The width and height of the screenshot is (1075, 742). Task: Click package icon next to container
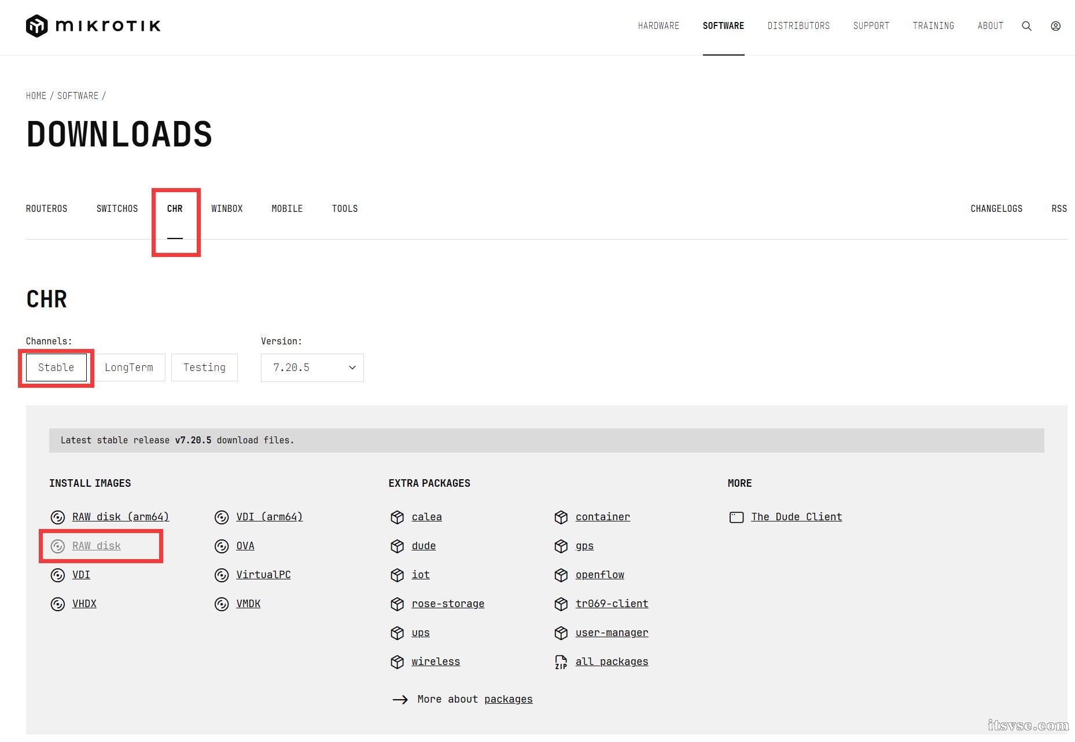click(561, 517)
